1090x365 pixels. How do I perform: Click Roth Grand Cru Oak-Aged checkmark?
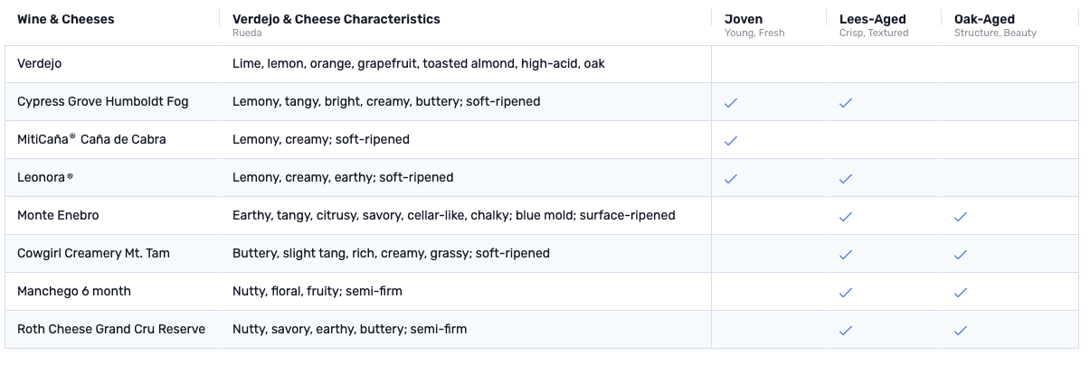pyautogui.click(x=961, y=331)
